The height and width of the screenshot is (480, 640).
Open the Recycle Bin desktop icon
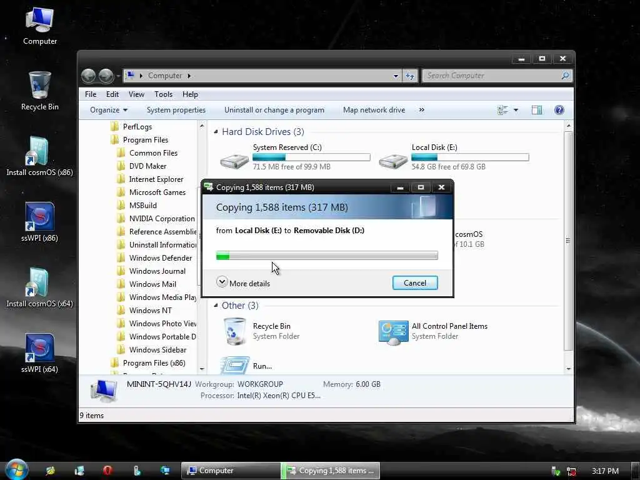pyautogui.click(x=39, y=91)
